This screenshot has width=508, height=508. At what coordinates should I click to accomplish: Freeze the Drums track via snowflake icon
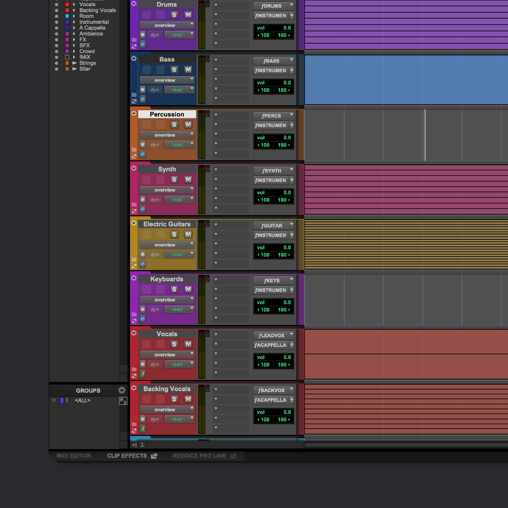pyautogui.click(x=143, y=35)
